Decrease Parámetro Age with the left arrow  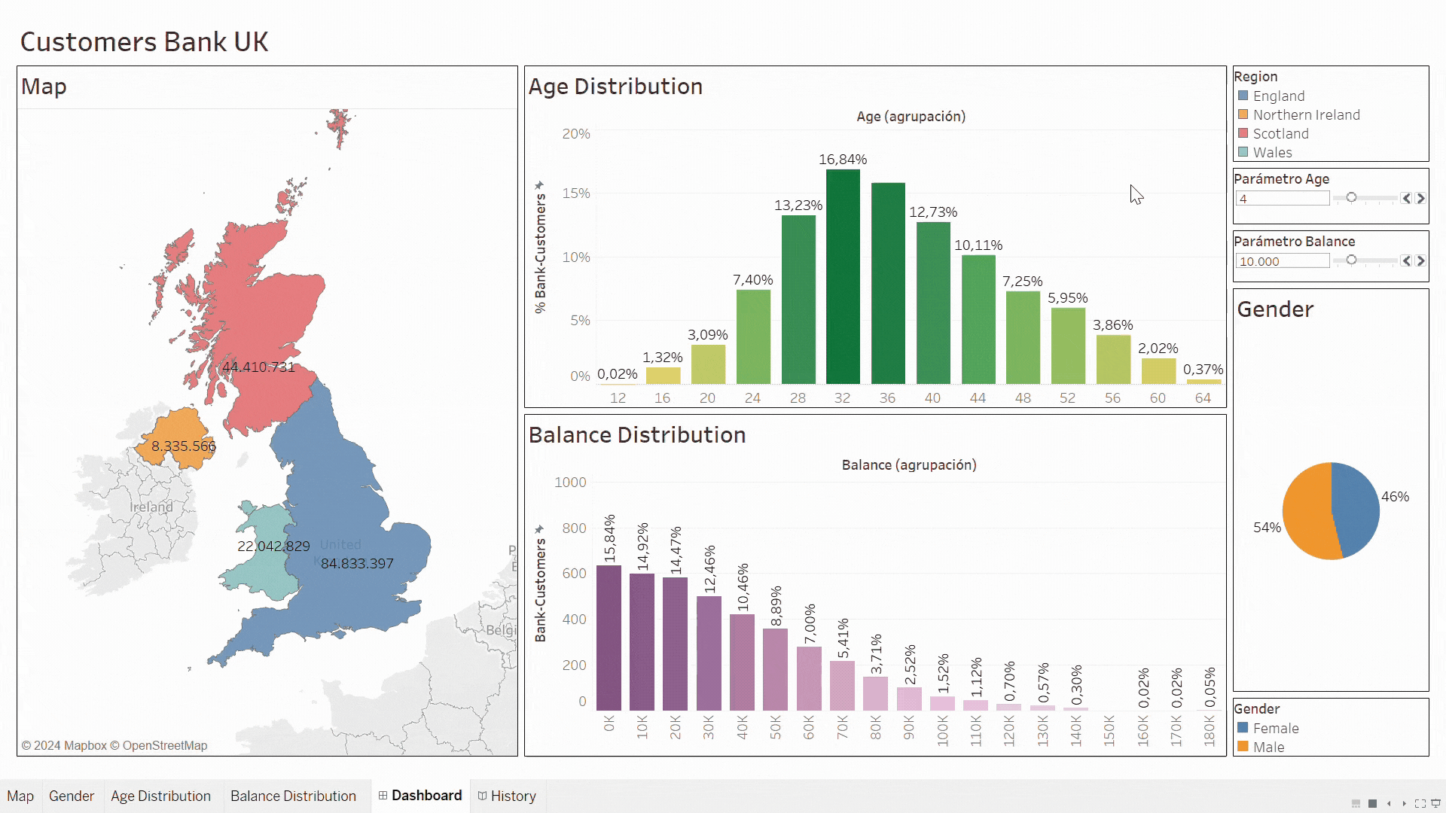click(1406, 198)
